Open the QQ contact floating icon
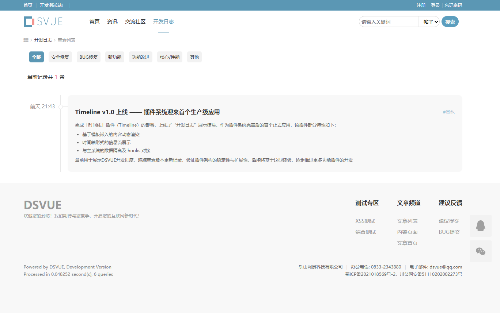This screenshot has width=500, height=313. click(480, 226)
